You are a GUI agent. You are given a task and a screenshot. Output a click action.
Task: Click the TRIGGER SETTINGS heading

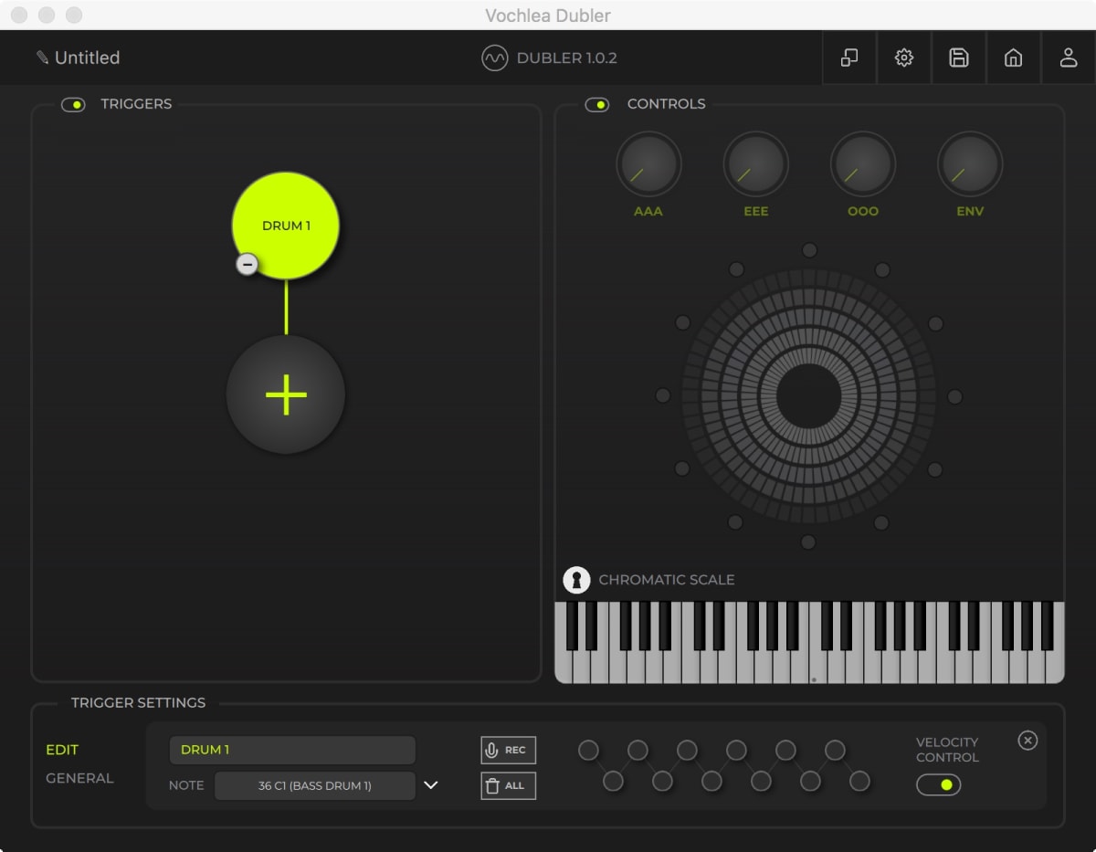pyautogui.click(x=139, y=703)
